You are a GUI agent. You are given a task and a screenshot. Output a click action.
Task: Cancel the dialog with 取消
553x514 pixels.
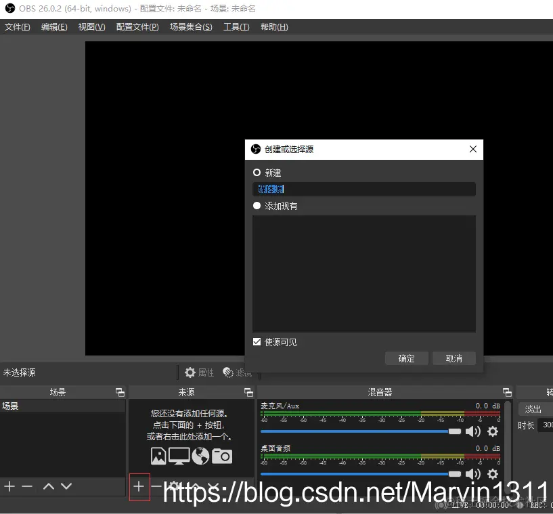[x=454, y=358]
